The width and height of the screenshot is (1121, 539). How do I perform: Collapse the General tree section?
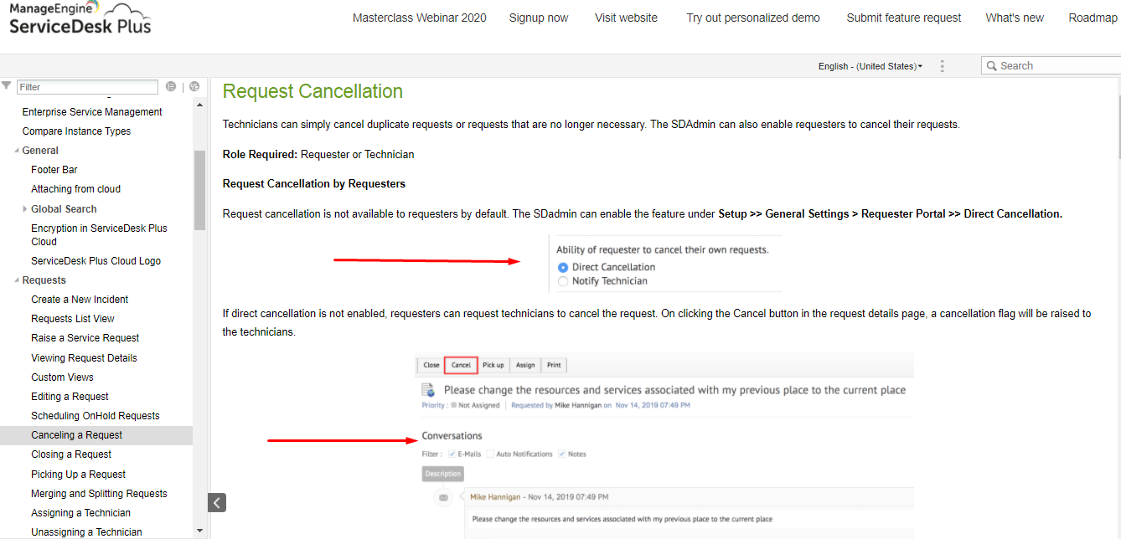coord(17,151)
